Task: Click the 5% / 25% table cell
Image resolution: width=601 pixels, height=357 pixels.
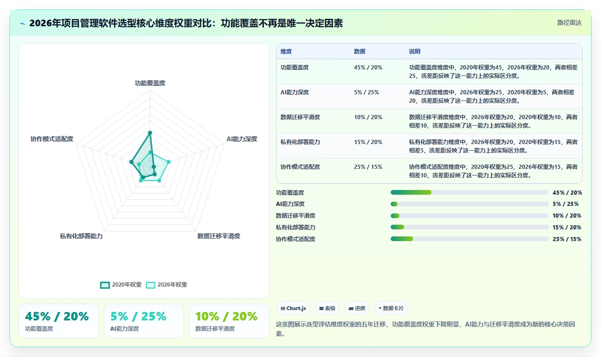Action: coord(367,92)
